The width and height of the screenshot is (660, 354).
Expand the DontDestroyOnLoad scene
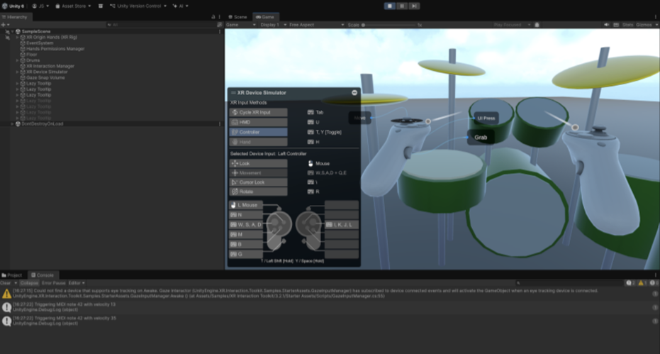pyautogui.click(x=13, y=124)
